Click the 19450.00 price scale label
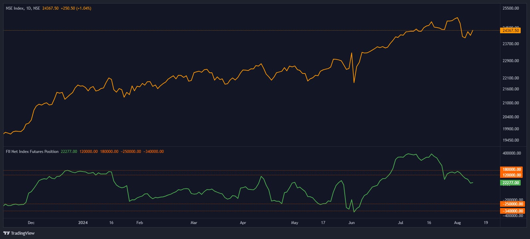Screen dimensions: 530x239 pyautogui.click(x=510, y=140)
